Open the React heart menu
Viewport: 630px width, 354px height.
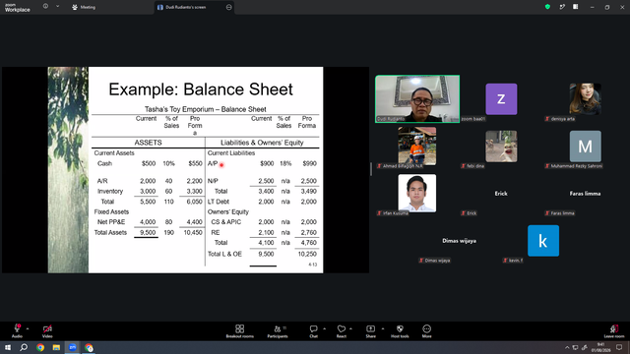tap(342, 331)
